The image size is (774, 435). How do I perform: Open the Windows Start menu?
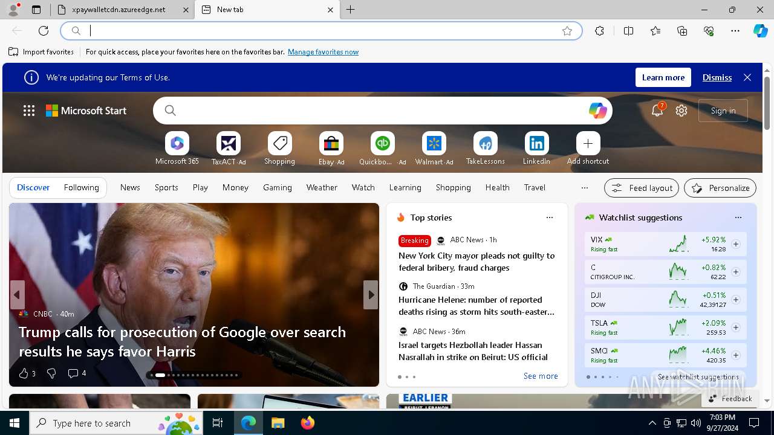15,423
